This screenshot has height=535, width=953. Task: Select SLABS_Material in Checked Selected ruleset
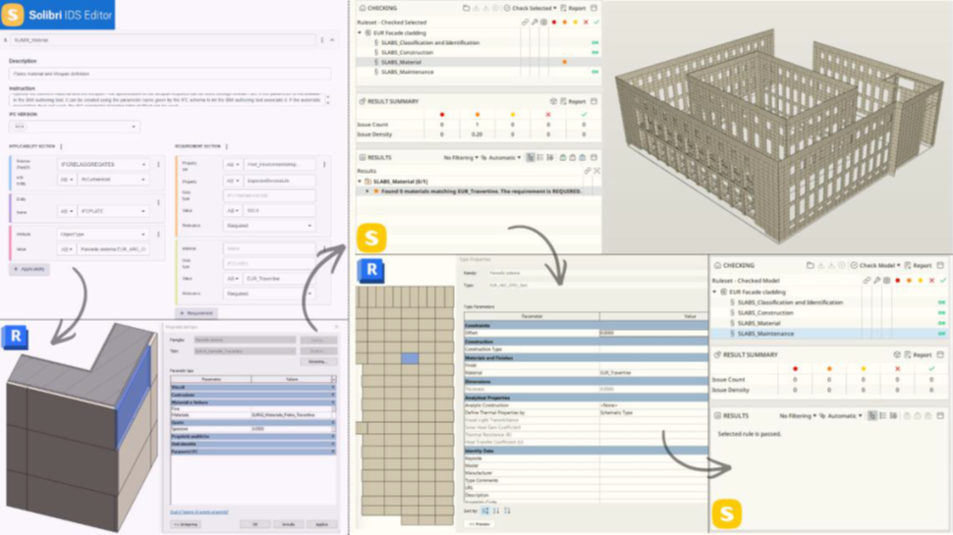401,62
